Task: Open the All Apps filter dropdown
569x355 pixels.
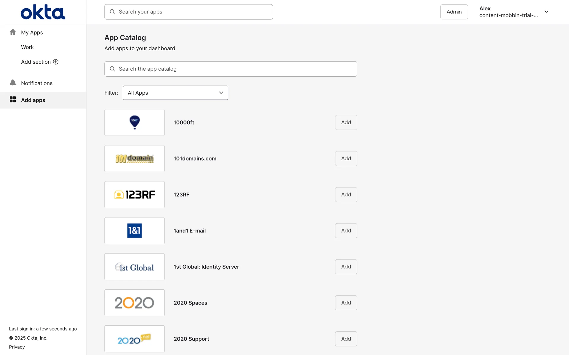Action: pos(175,93)
